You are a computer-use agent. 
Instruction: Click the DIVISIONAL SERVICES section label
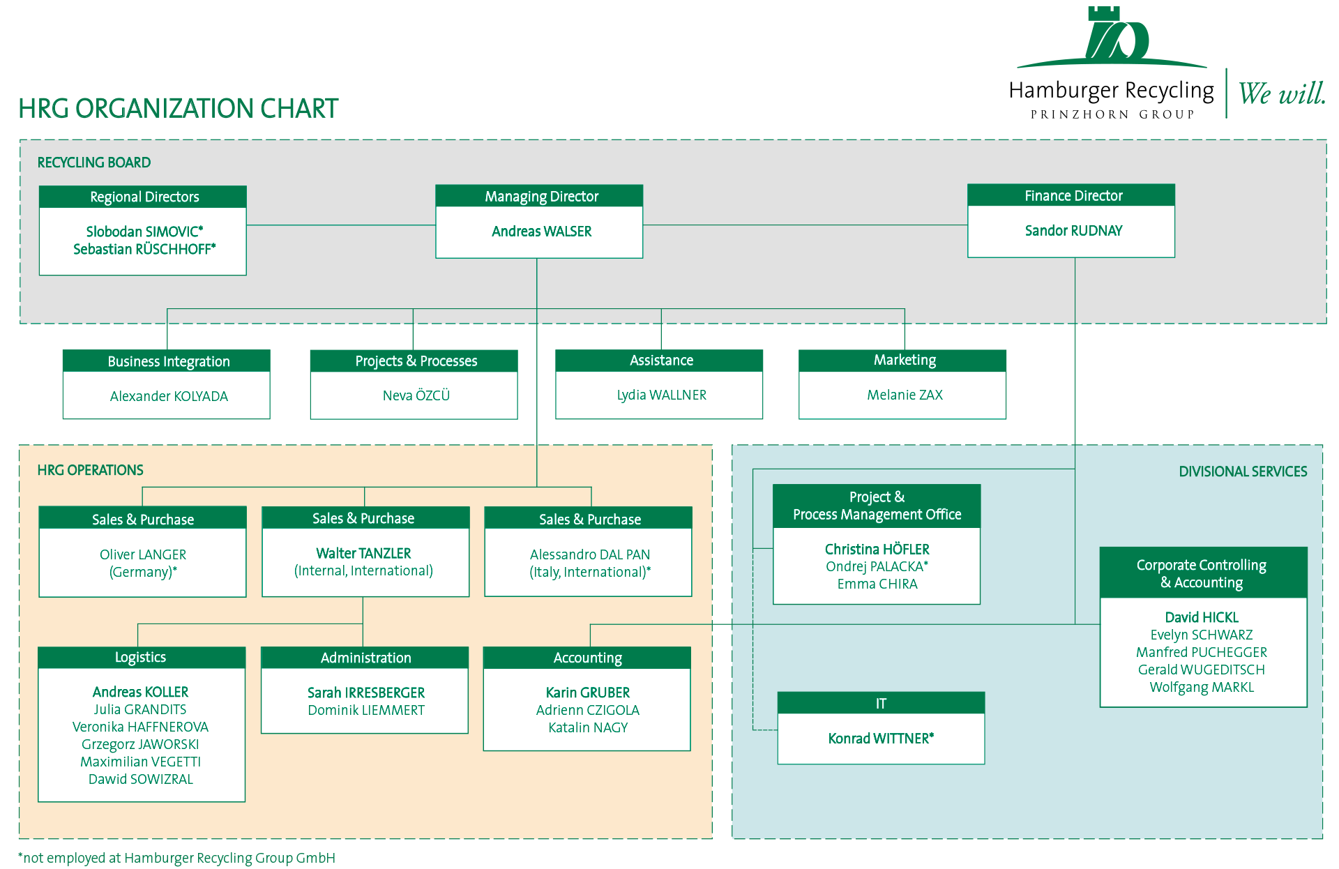(1243, 471)
